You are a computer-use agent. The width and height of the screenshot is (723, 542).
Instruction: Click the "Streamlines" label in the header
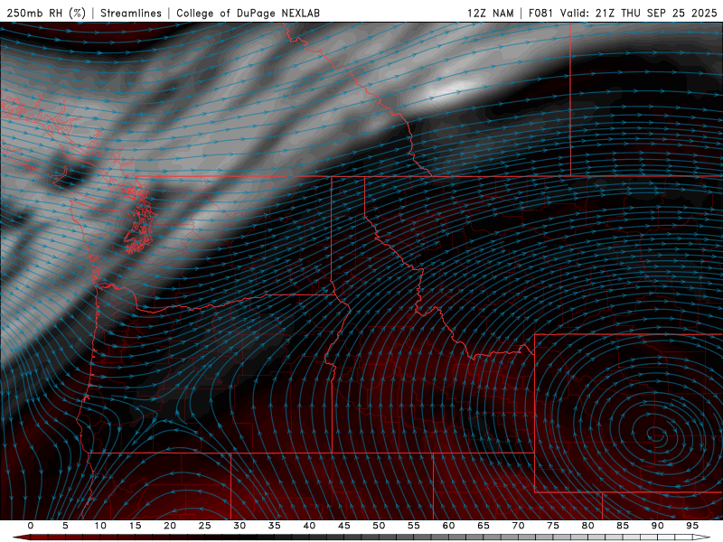pyautogui.click(x=131, y=13)
